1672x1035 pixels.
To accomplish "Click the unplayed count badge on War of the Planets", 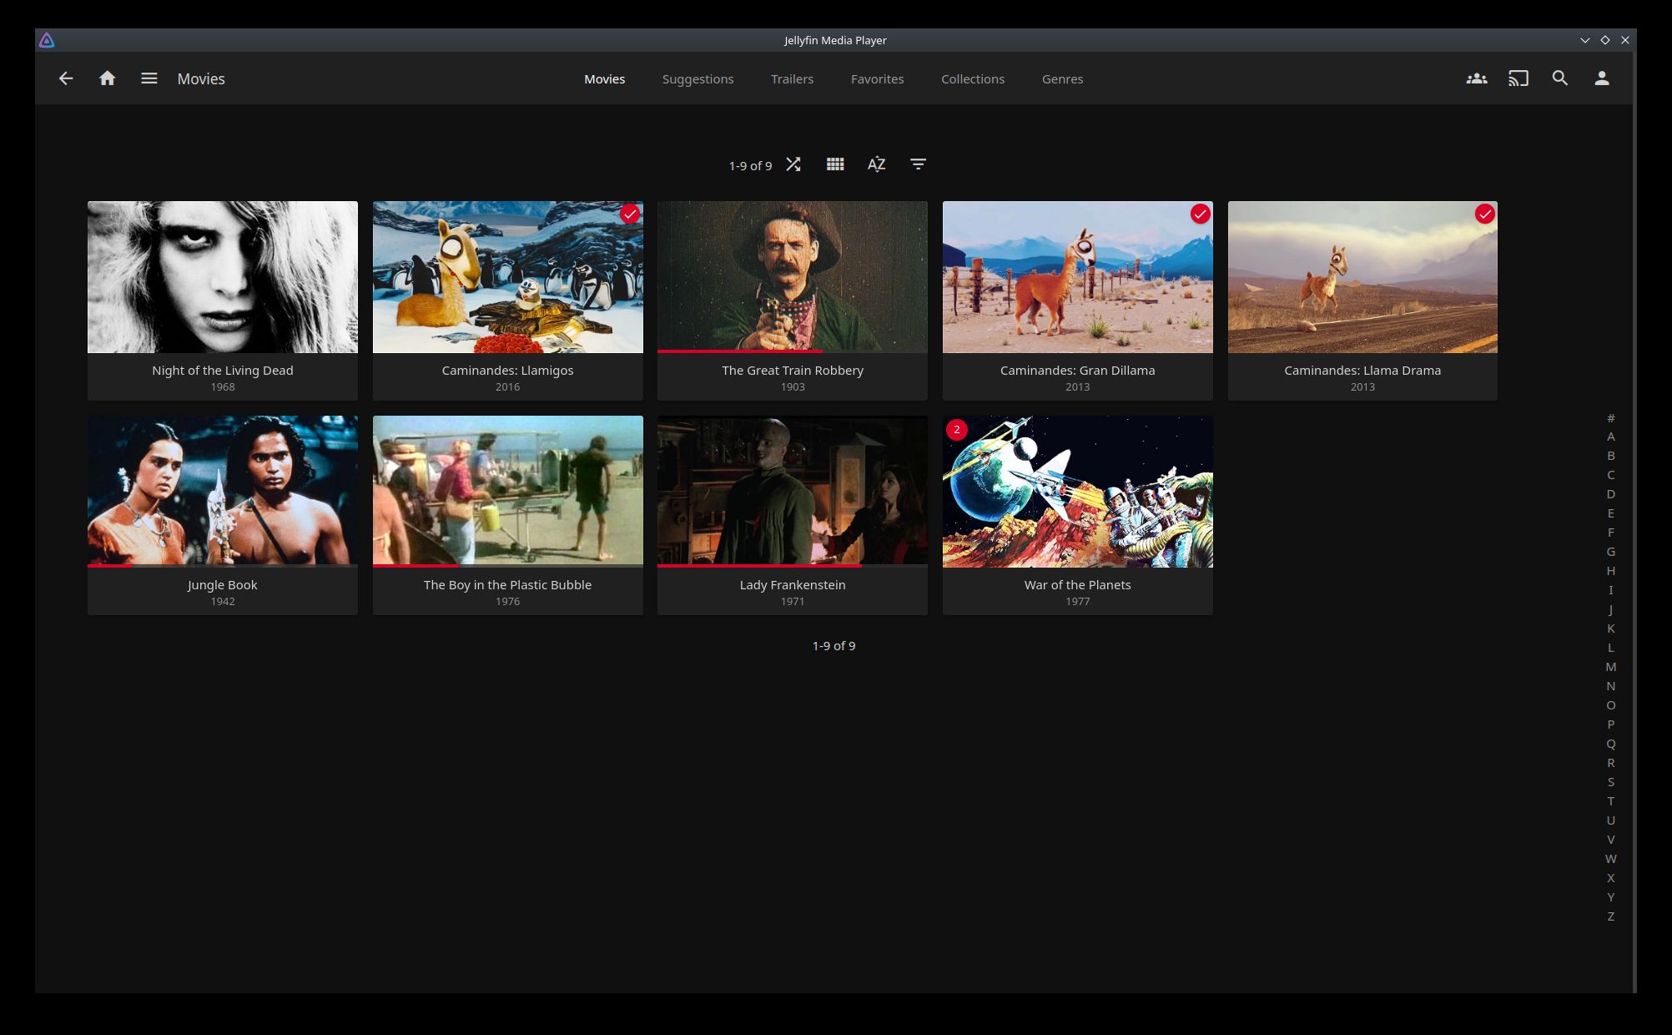I will (x=957, y=430).
